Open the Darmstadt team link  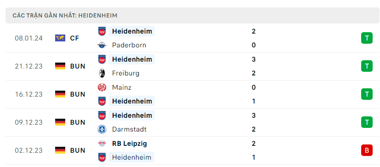pyautogui.click(x=129, y=129)
